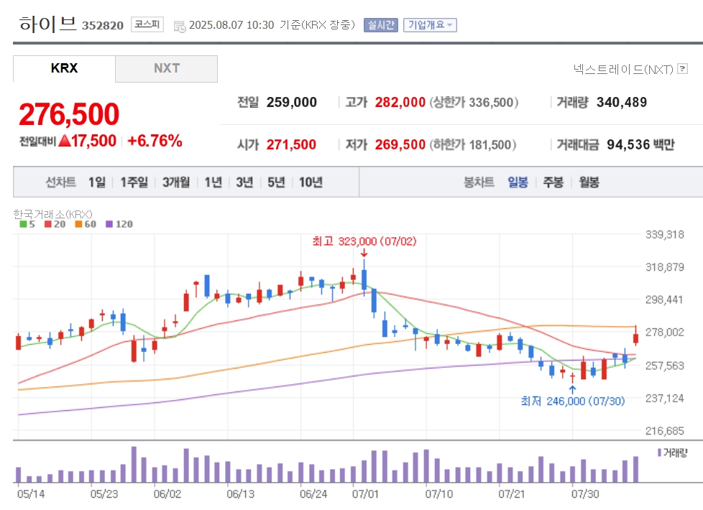Click the green 5-day moving average swatch
This screenshot has height=510, width=703.
(x=23, y=224)
